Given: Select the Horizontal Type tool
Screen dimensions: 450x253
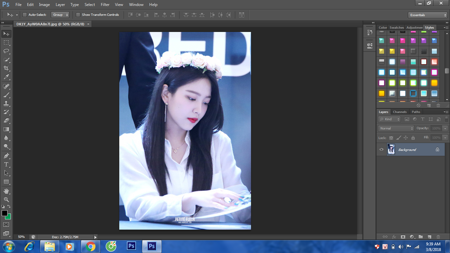Looking at the screenshot, I should tap(6, 164).
